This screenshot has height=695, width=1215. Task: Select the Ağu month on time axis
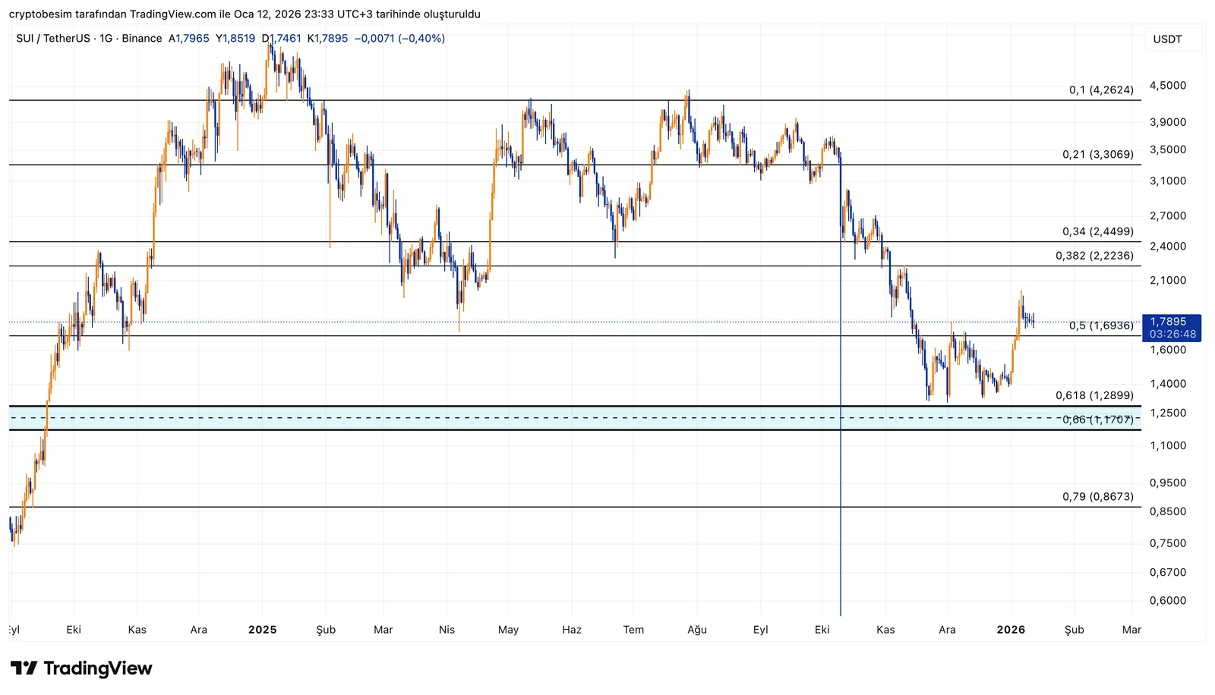[696, 630]
